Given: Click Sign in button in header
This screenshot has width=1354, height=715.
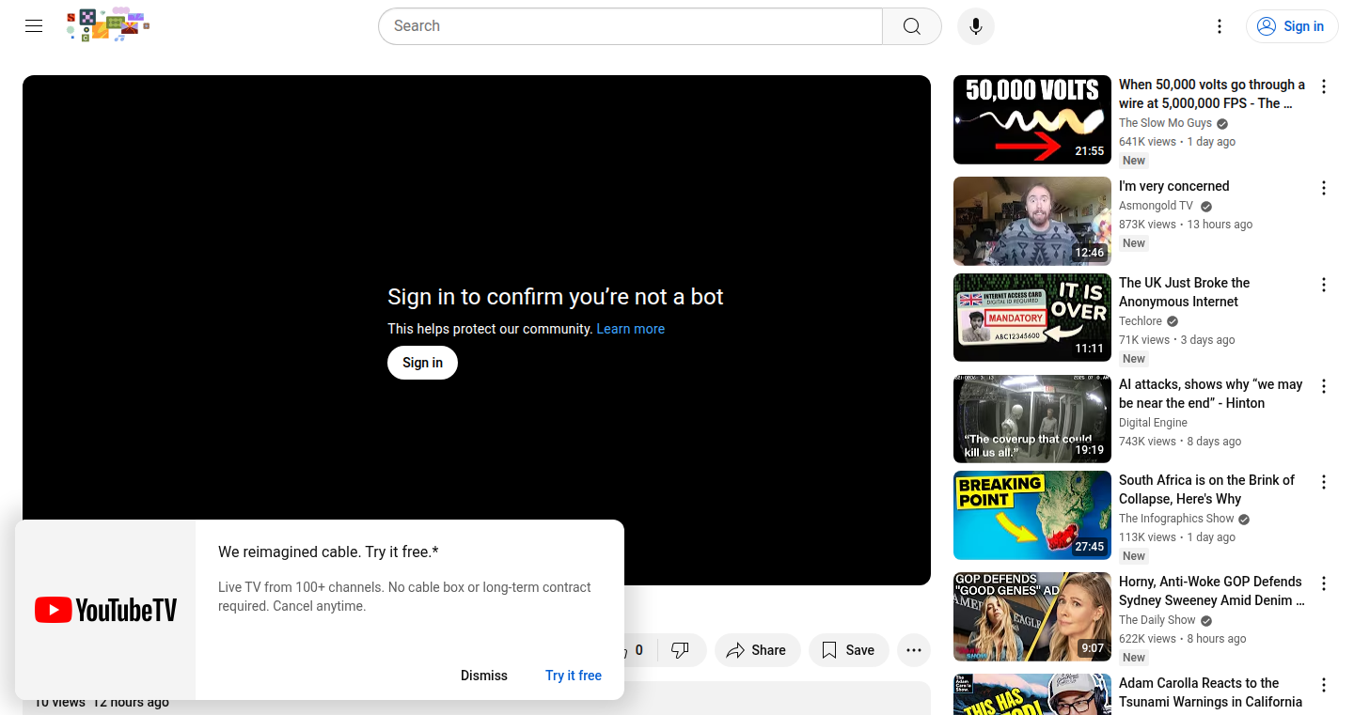Looking at the screenshot, I should click(1292, 26).
